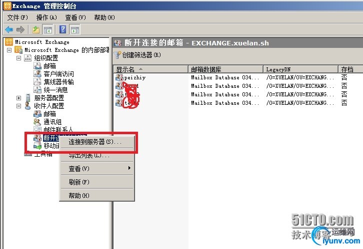The height and width of the screenshot is (249, 363).
Task: Click the 集线器传输 node icon
Action: click(37, 82)
